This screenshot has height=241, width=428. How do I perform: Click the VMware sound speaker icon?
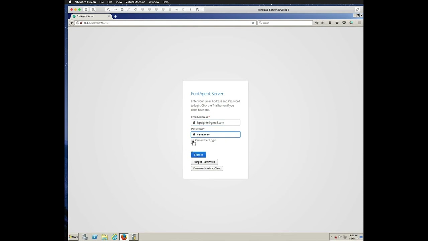click(135, 10)
